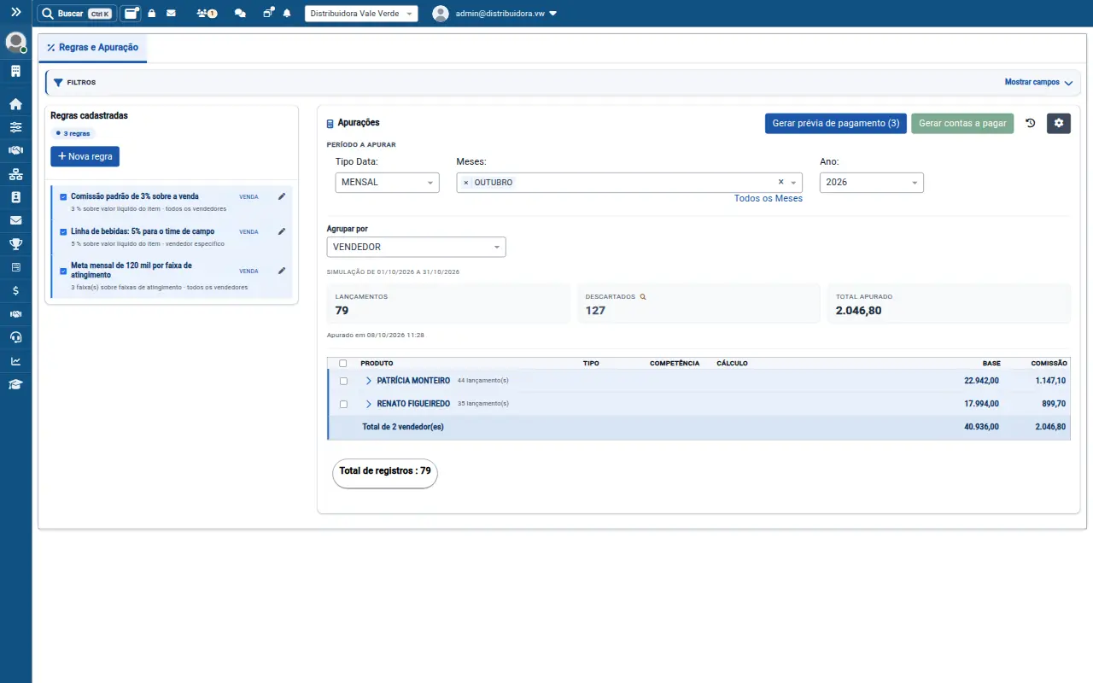Open the trophy icon in the sidebar
The height and width of the screenshot is (683, 1093).
[x=15, y=244]
